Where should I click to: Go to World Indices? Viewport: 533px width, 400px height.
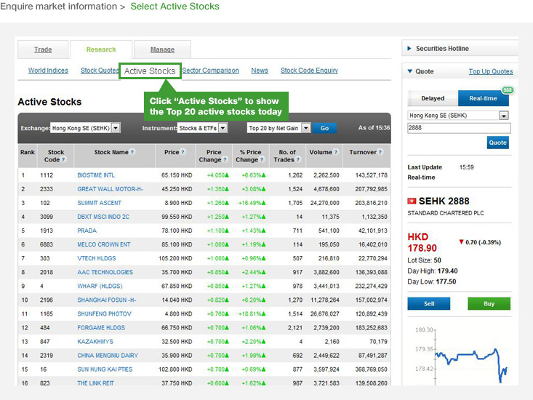point(48,71)
